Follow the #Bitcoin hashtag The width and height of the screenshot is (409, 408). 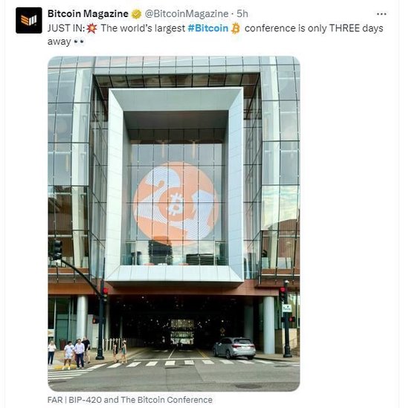coord(208,28)
